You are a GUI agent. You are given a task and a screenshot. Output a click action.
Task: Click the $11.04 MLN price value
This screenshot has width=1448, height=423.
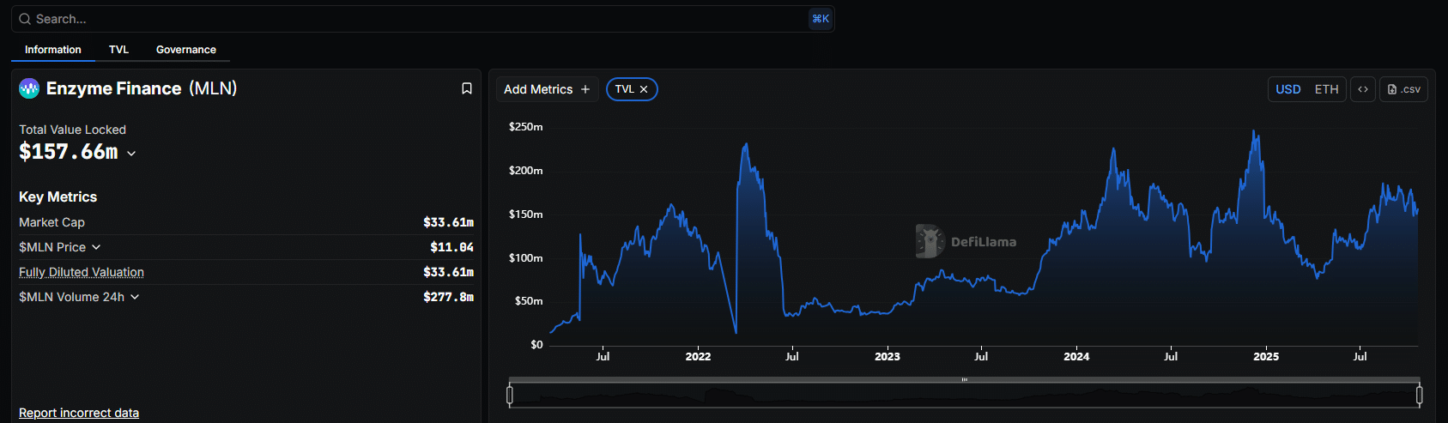451,247
